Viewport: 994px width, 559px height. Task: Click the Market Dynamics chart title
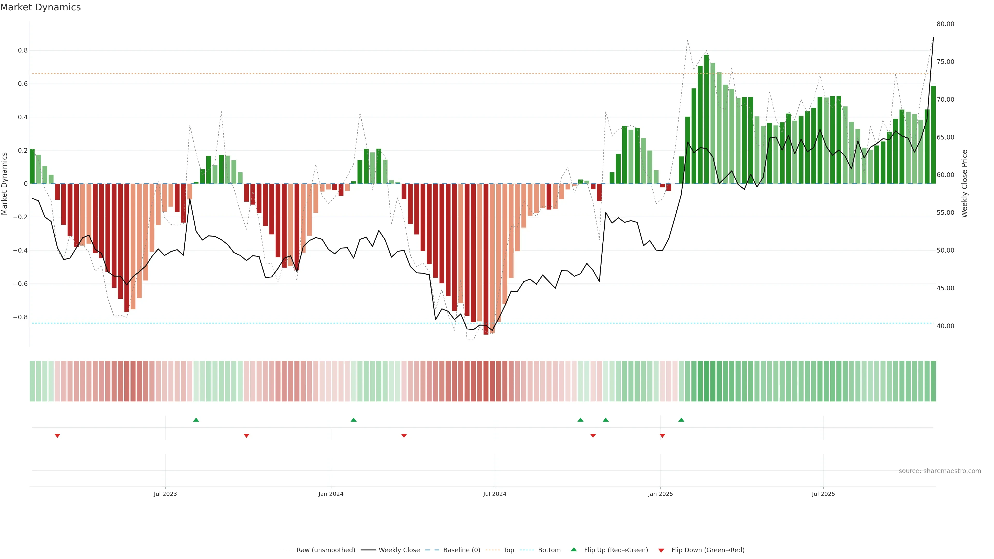tap(41, 7)
